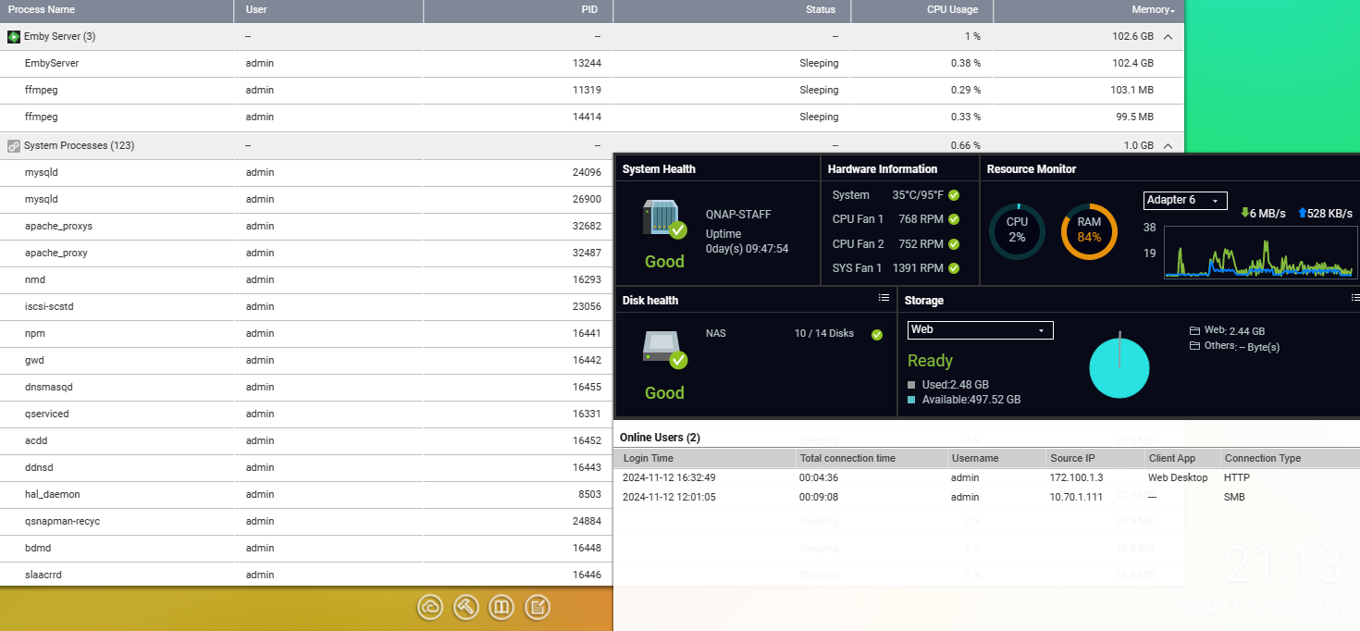Viewport: 1360px width, 631px height.
Task: Collapse the System Processes group
Action: tap(1168, 145)
